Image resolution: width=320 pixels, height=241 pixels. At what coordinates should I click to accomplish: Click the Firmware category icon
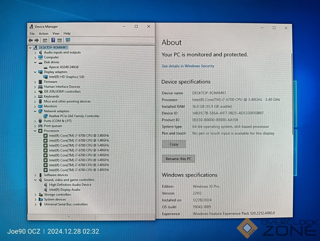40,82
